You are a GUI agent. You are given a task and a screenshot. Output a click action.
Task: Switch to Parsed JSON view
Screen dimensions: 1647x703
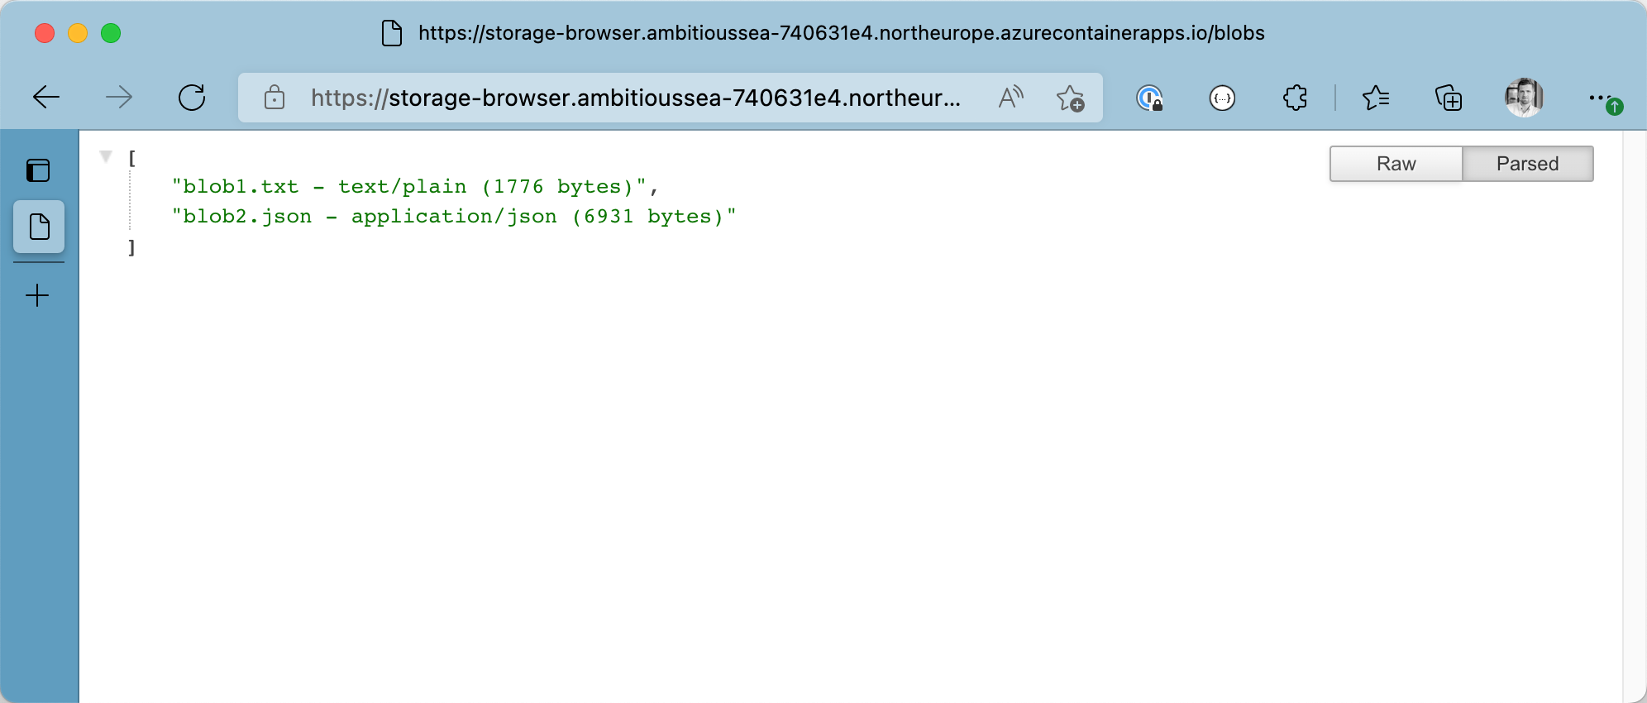point(1527,164)
